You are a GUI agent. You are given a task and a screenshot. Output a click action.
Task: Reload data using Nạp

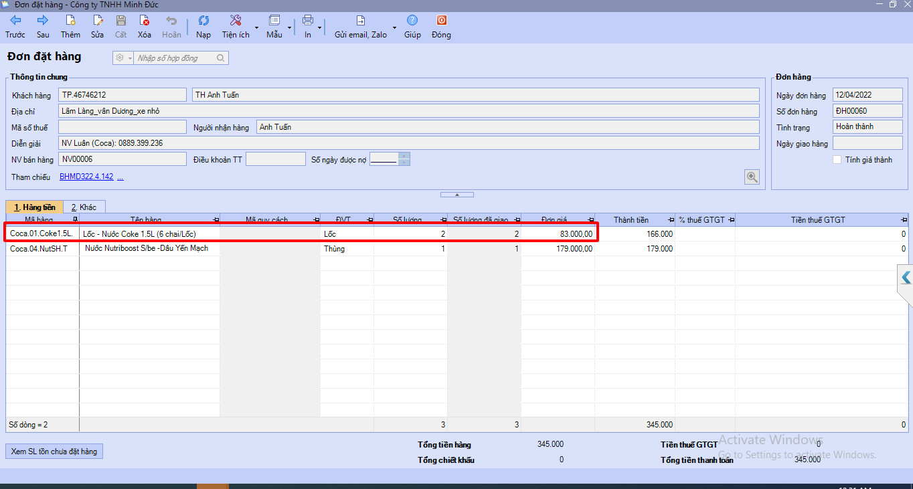pos(203,27)
